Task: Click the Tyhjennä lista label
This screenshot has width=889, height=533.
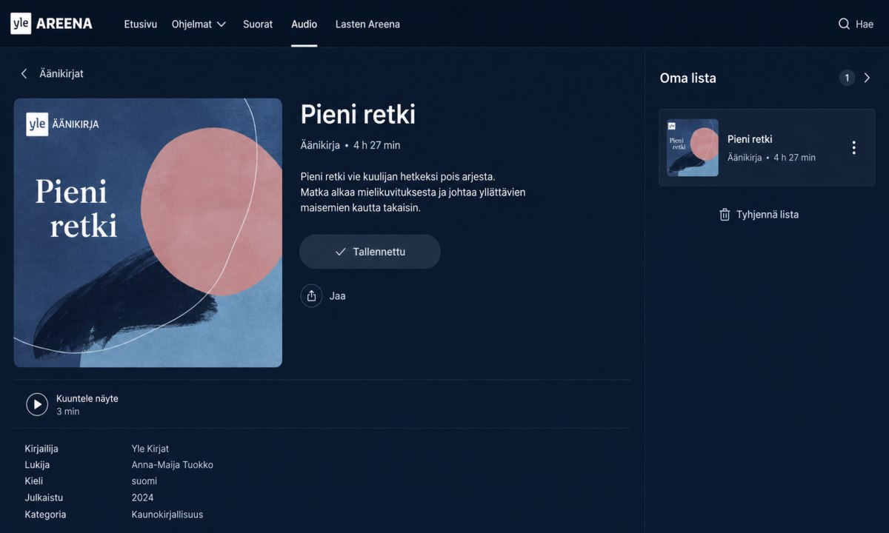Action: pos(768,215)
